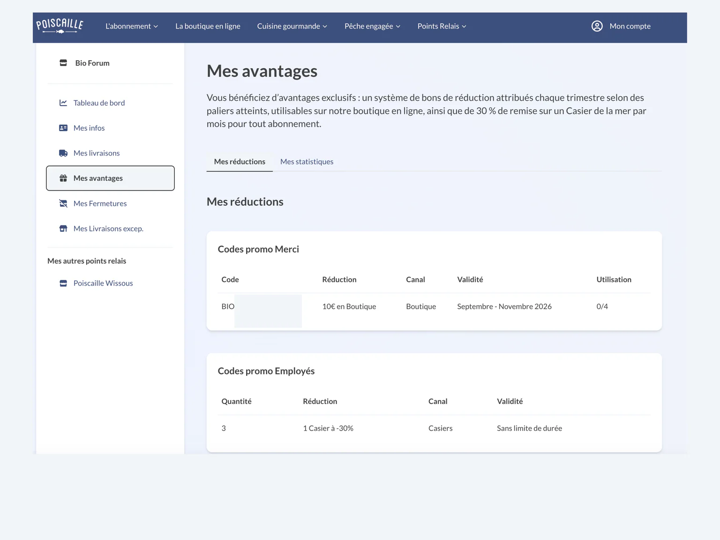
Task: Click the store icon next to Poiscaille Wissous
Action: pyautogui.click(x=63, y=283)
